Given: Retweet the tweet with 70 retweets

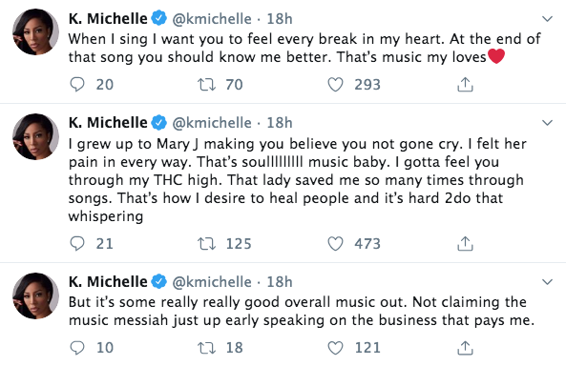Looking at the screenshot, I should (x=206, y=85).
